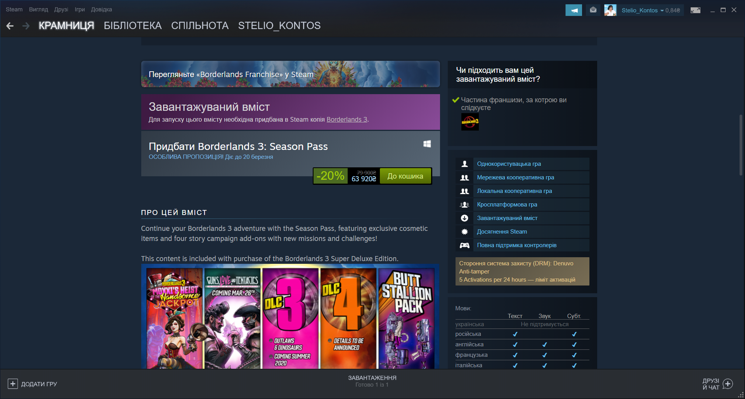Expand the Stelio_Kontos account dropdown
Image resolution: width=745 pixels, height=399 pixels.
pyautogui.click(x=643, y=10)
